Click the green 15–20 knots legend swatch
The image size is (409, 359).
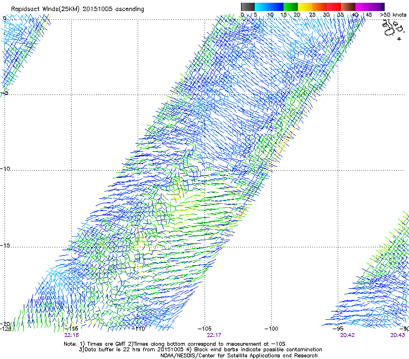coord(291,7)
